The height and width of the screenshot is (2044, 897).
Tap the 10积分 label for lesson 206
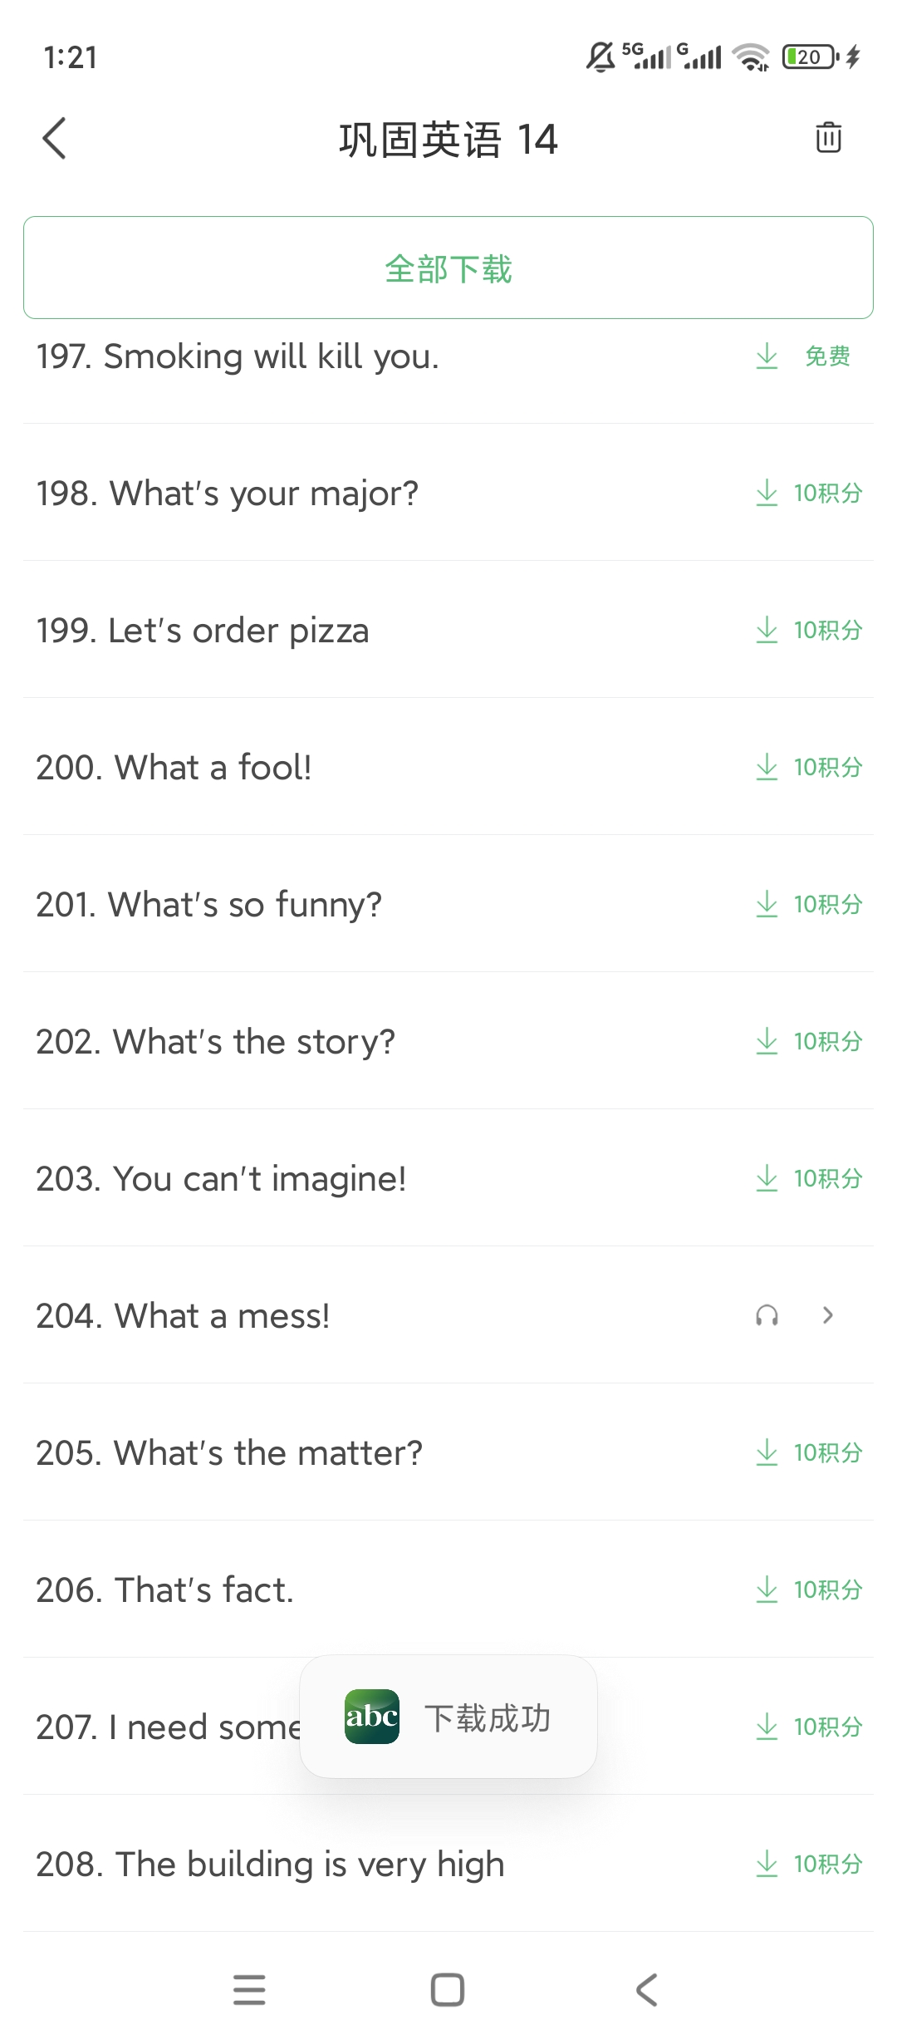[x=828, y=1590]
